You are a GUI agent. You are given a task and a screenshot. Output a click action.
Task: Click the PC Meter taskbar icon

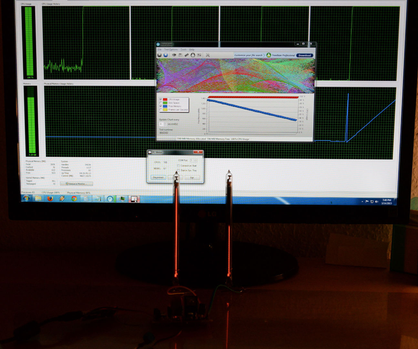[x=134, y=199]
